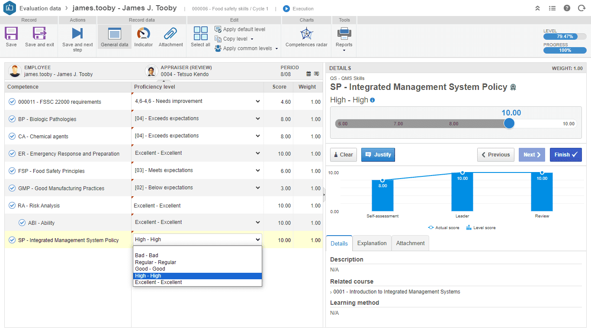
Task: Click the score slider handle at 10.00
Action: (x=509, y=123)
